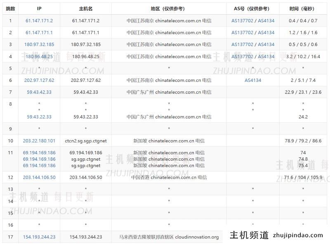Select the time value 75.4
Viewport: 330px width, 245px height.
coord(303,166)
